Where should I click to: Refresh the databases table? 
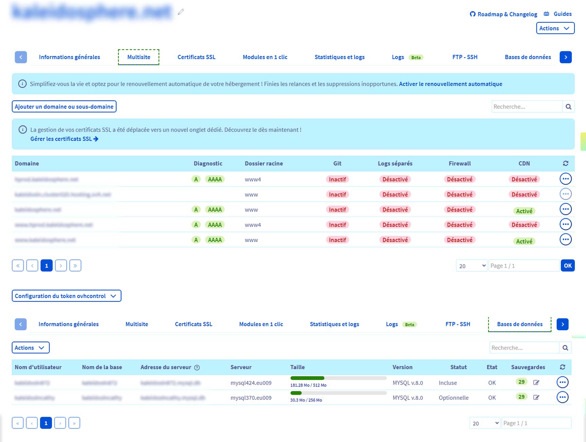click(562, 367)
